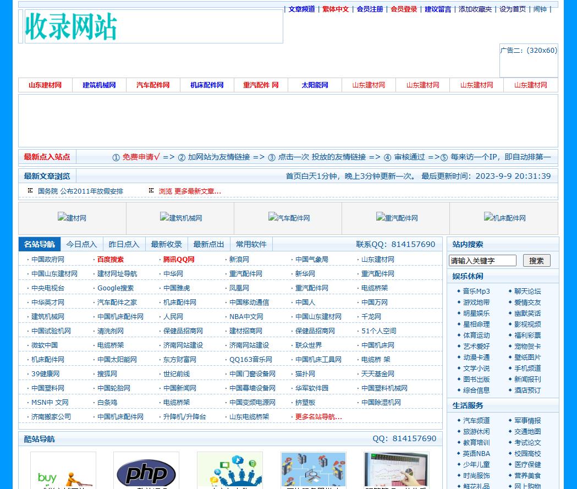Image resolution: width=577 pixels, height=489 pixels.
Task: Click the 建筑机械网 image banner below articles
Action: pos(180,217)
